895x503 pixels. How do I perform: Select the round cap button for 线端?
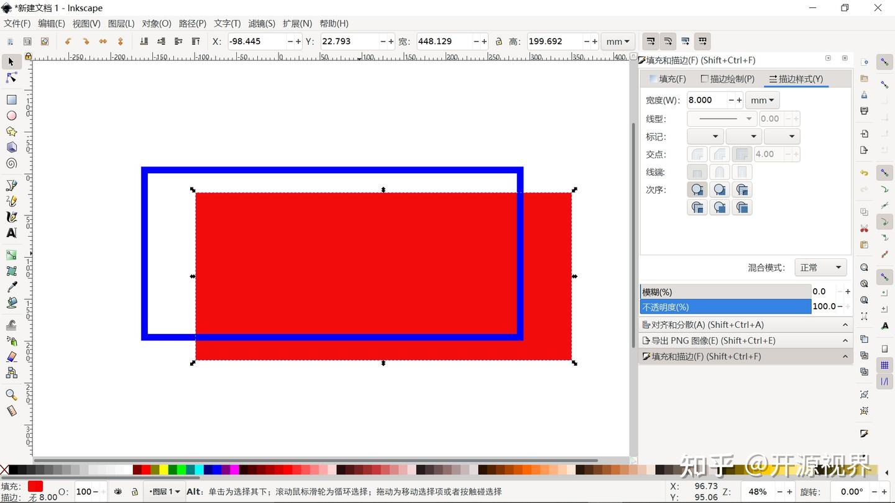720,172
